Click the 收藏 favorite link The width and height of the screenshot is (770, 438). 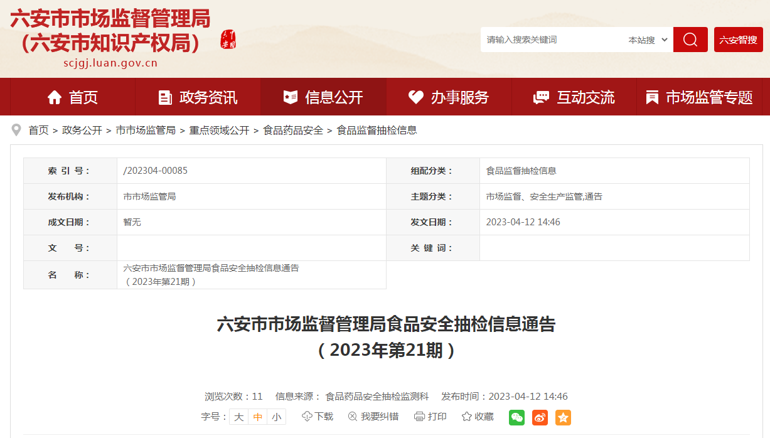484,417
